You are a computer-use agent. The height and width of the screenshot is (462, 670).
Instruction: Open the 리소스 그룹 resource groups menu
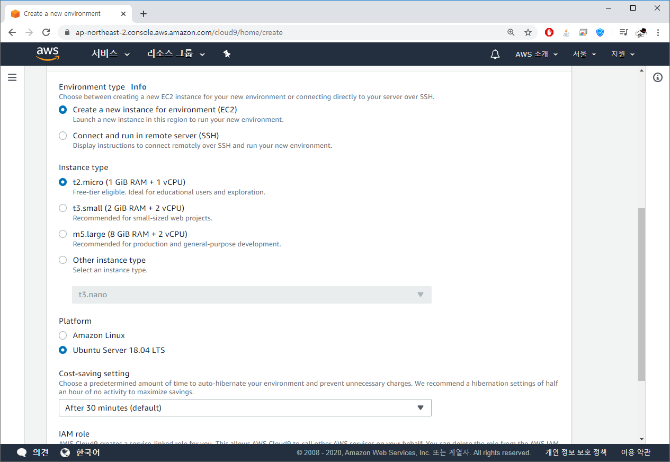(176, 54)
